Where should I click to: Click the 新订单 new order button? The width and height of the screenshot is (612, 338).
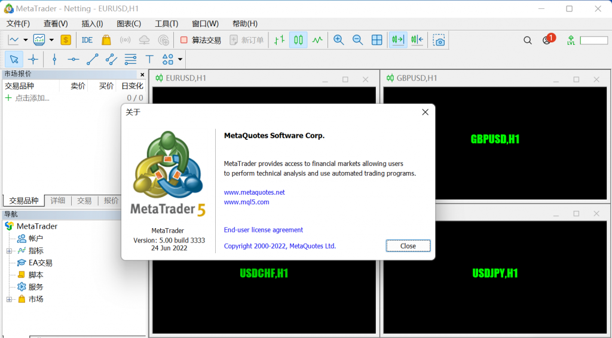[247, 40]
